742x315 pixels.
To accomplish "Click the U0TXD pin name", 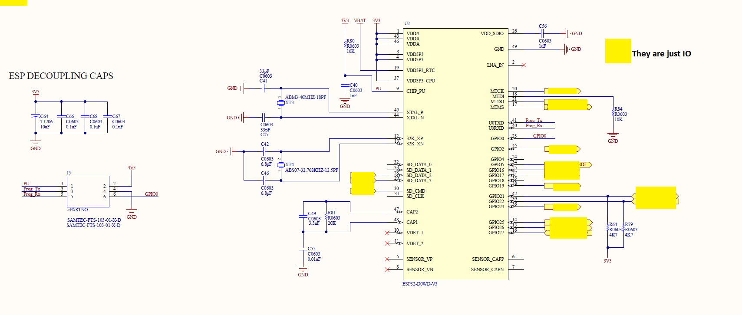I will click(x=496, y=123).
